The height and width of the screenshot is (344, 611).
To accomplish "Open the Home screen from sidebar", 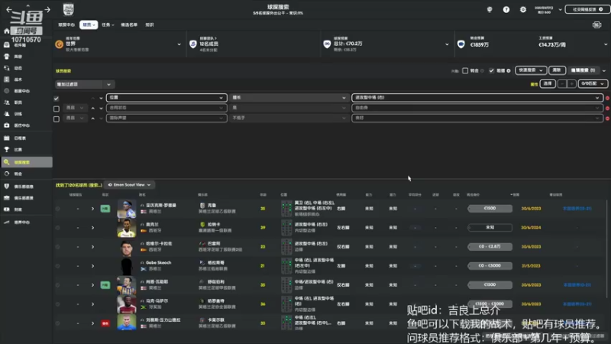I will [7, 31].
